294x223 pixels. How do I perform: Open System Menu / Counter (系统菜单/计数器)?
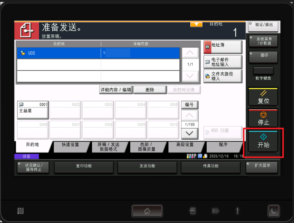(263, 41)
